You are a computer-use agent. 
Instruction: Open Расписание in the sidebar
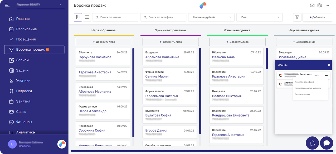pos(26,29)
